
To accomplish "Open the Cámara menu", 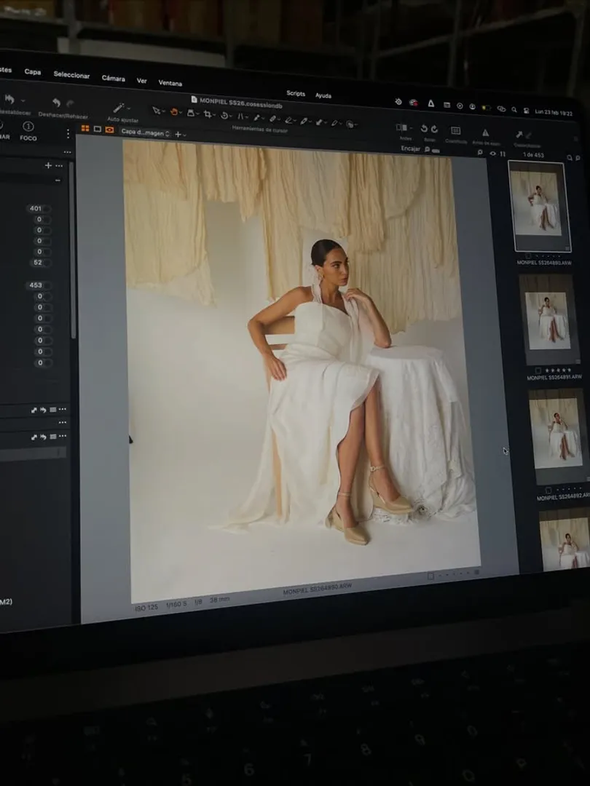I will pyautogui.click(x=114, y=78).
